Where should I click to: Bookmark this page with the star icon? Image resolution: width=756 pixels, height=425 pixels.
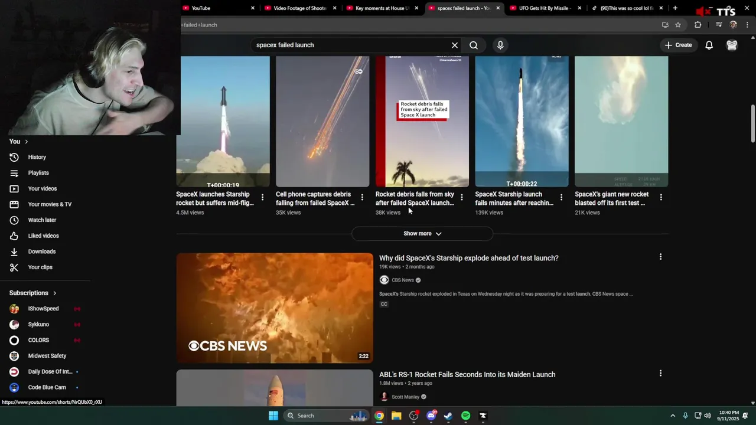pos(678,25)
